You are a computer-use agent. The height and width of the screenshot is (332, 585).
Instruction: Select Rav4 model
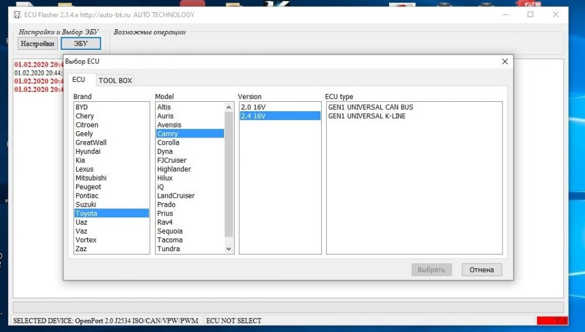(x=190, y=222)
